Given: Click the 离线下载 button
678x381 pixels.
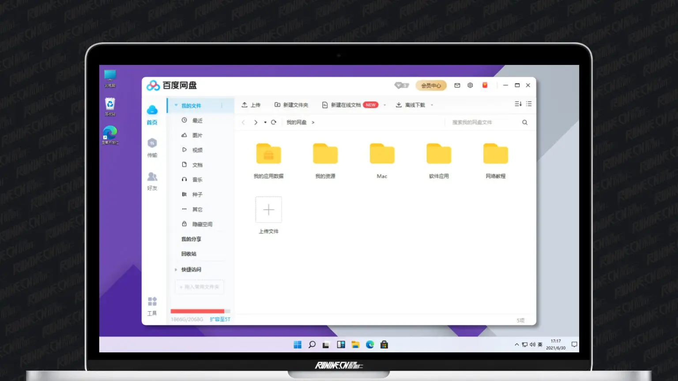Looking at the screenshot, I should coord(411,105).
